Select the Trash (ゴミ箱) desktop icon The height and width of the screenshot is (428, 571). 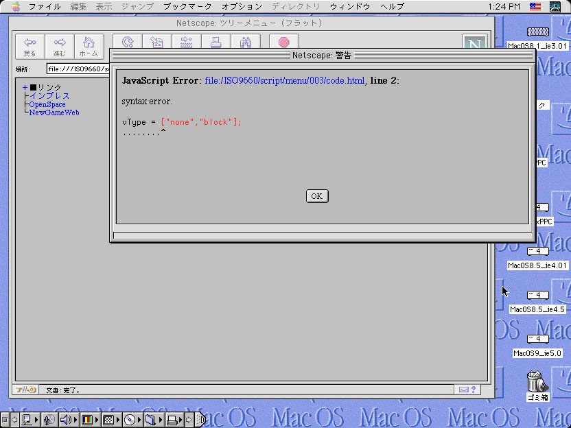point(537,385)
